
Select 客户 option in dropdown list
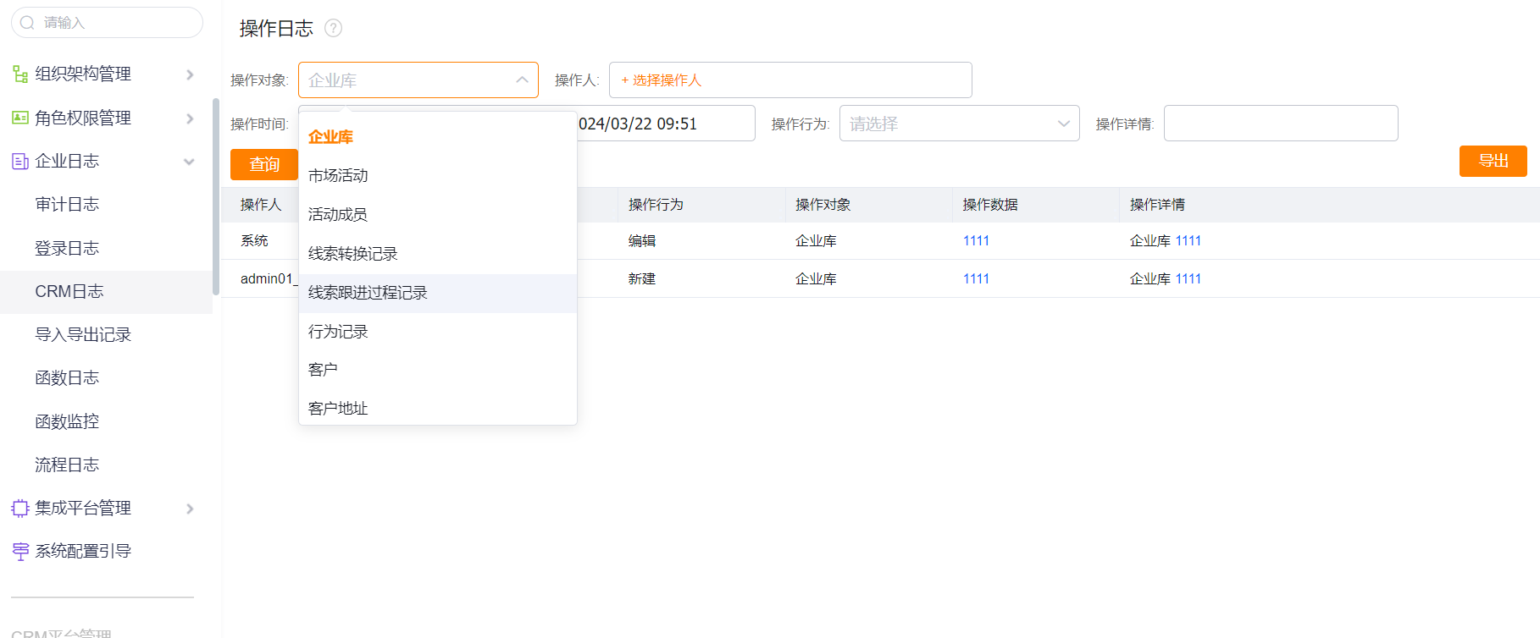(438, 370)
